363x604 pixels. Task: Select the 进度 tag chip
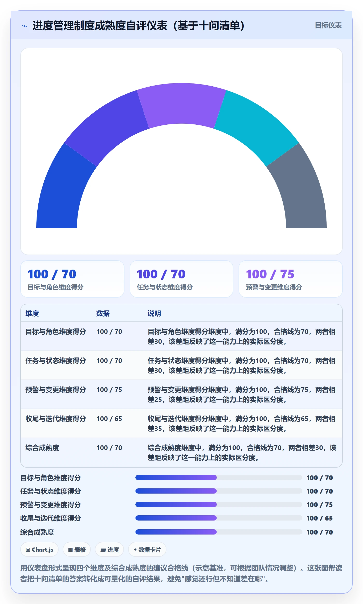click(109, 549)
